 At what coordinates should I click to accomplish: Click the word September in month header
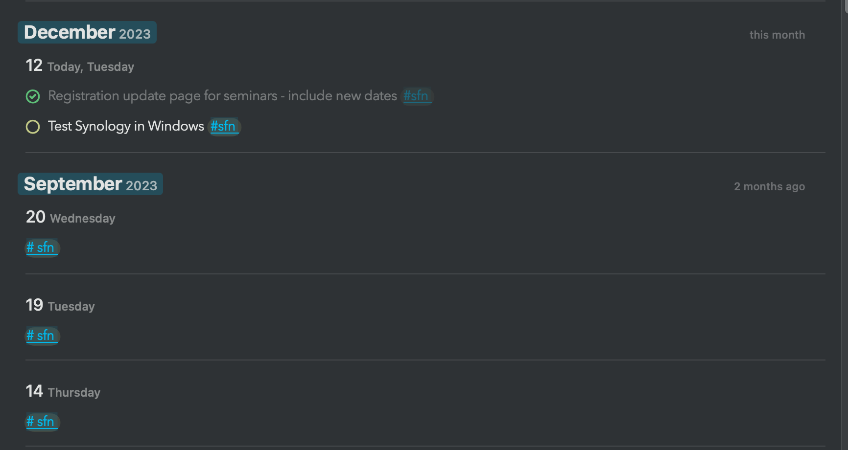(x=73, y=184)
